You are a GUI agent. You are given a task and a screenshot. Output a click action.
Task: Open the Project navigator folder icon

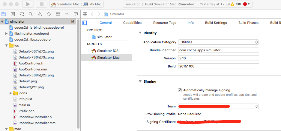[x=4, y=14]
